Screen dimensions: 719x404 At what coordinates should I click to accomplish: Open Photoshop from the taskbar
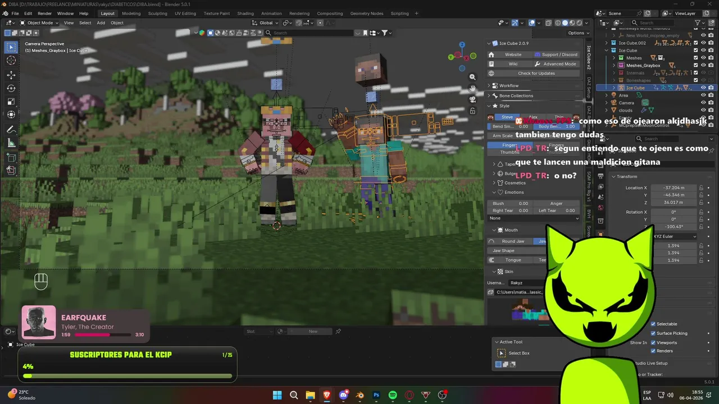(376, 395)
